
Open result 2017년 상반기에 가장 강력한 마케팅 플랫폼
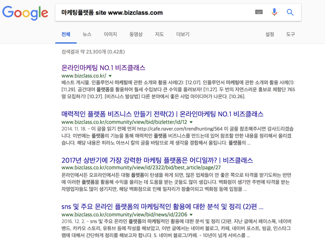tap(157, 160)
